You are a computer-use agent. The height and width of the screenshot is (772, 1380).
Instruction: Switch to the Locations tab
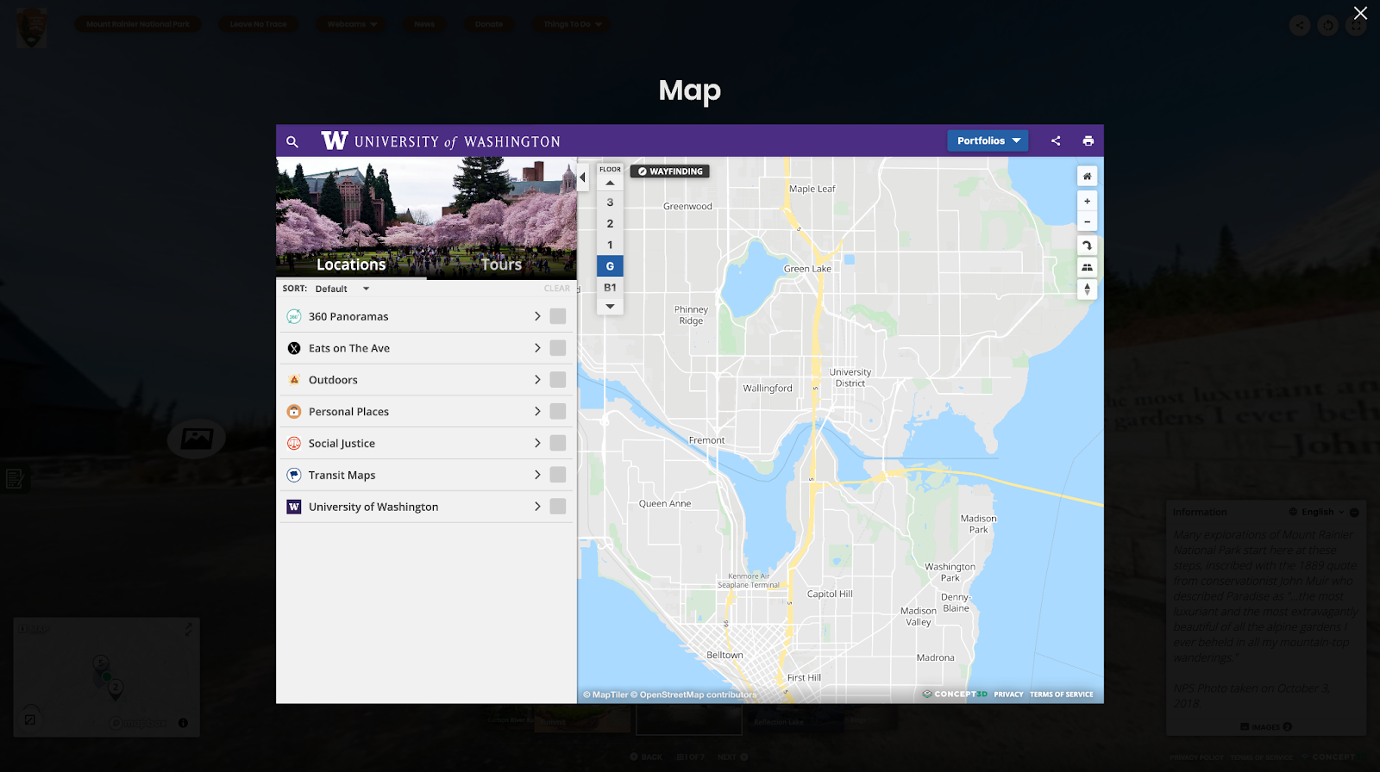(351, 265)
